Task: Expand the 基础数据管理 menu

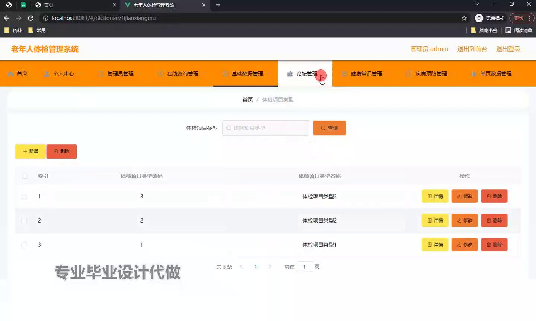Action: coord(246,74)
